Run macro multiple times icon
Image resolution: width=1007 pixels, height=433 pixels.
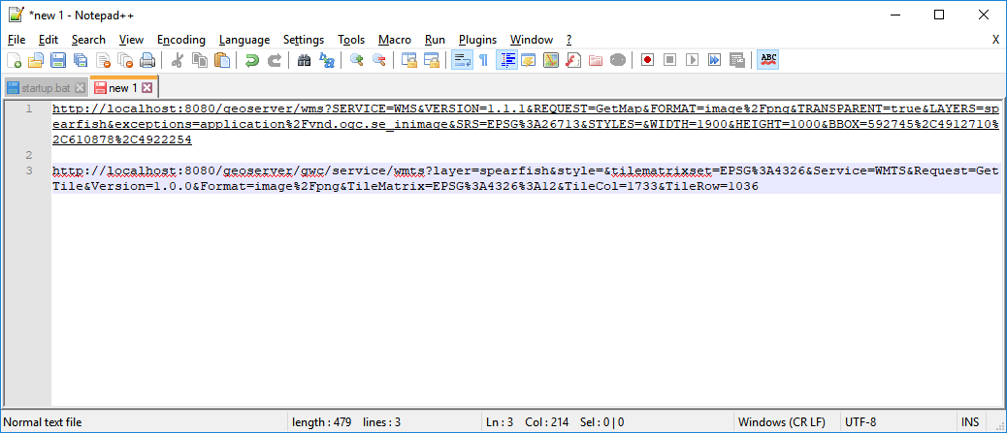tap(714, 60)
